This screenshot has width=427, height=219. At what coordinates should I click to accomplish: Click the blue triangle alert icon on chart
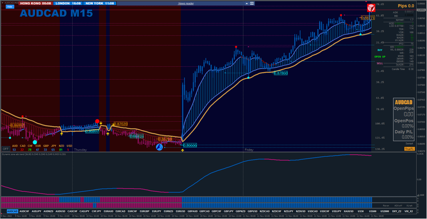(x=159, y=147)
